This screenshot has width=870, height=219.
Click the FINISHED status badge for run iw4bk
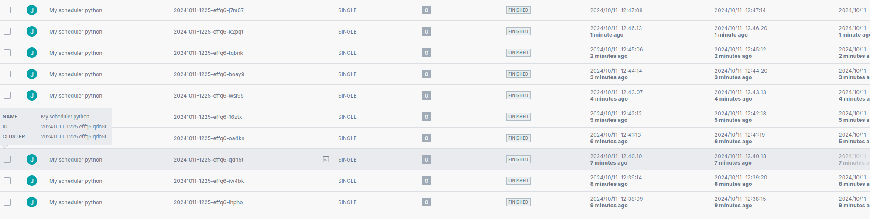click(518, 181)
